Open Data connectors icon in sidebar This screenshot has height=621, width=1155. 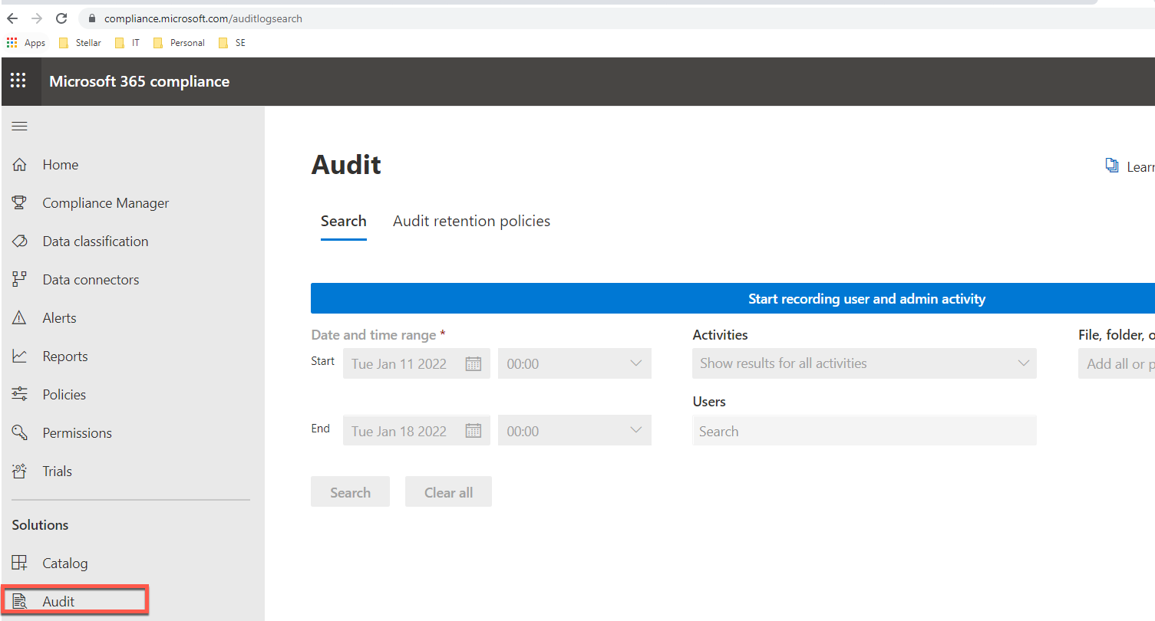(x=20, y=280)
